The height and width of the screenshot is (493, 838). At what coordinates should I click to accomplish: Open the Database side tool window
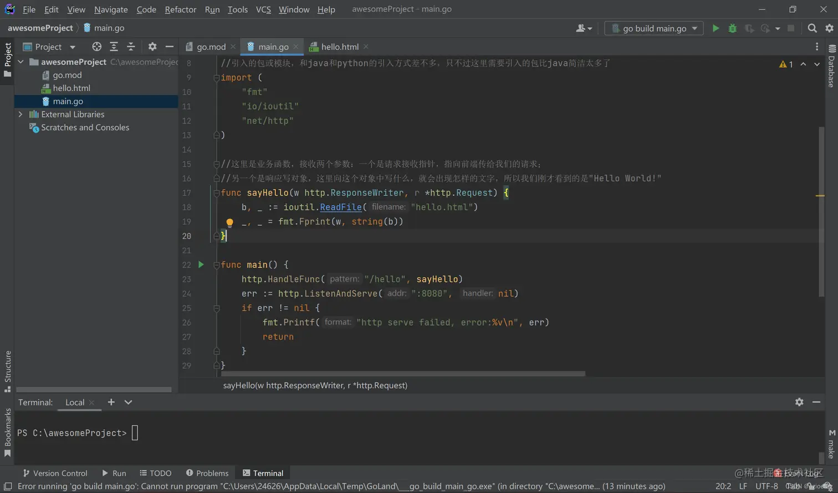pyautogui.click(x=831, y=66)
